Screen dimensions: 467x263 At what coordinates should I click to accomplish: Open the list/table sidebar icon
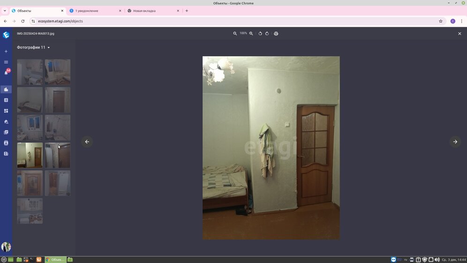pos(6,100)
